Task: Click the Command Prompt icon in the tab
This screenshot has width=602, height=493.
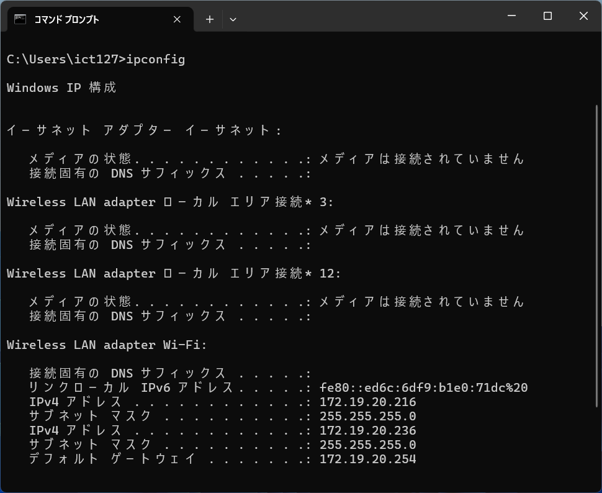Action: tap(20, 19)
